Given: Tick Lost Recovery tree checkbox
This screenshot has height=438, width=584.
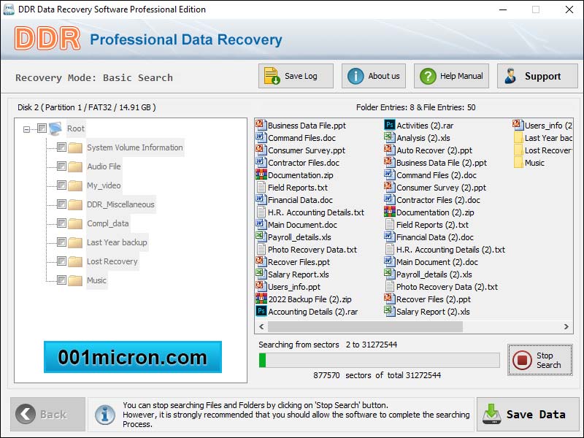Looking at the screenshot, I should (x=62, y=261).
